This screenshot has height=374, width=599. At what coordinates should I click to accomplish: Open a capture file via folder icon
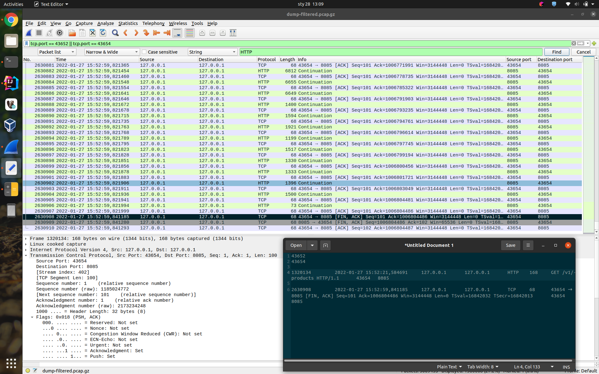[x=72, y=33]
